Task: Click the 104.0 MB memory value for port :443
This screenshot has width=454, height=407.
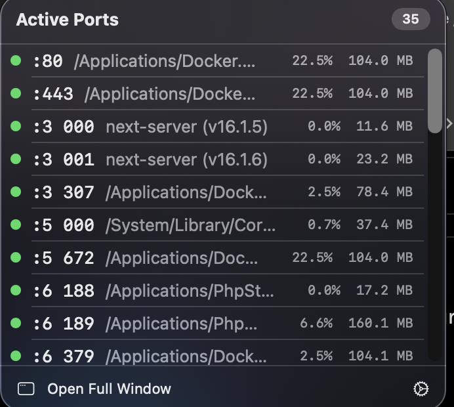Action: (x=381, y=93)
